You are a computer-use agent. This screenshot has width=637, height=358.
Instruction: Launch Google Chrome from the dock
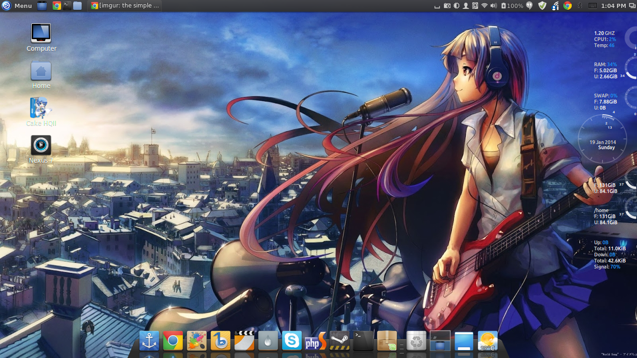[x=173, y=341]
